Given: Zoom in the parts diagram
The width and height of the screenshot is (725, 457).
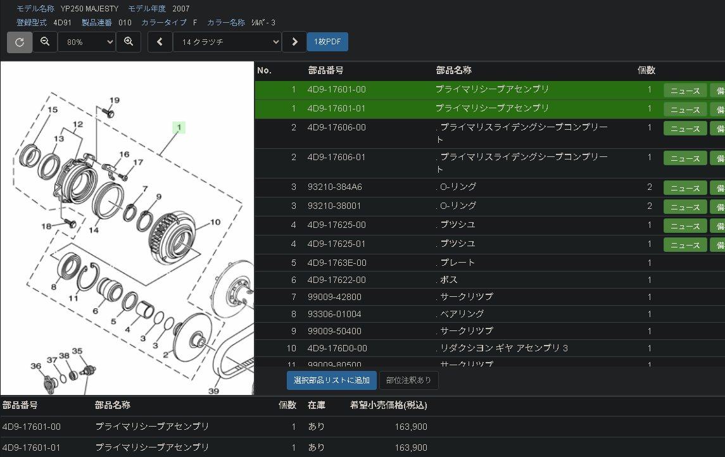Looking at the screenshot, I should (129, 42).
